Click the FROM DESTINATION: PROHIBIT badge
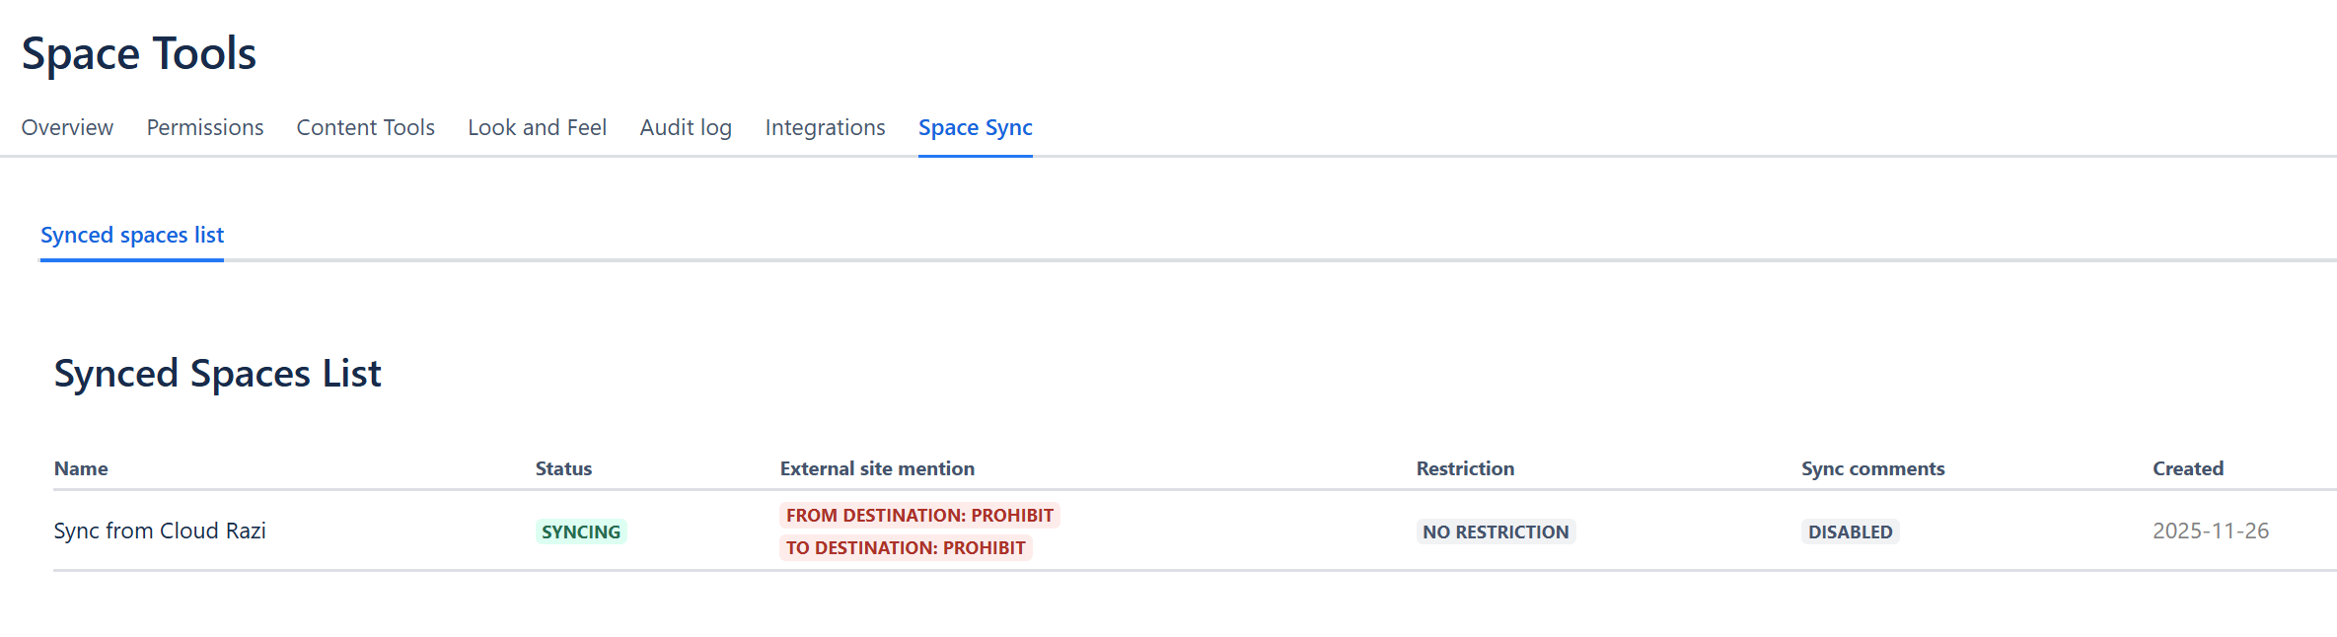The height and width of the screenshot is (637, 2337). coord(919,515)
